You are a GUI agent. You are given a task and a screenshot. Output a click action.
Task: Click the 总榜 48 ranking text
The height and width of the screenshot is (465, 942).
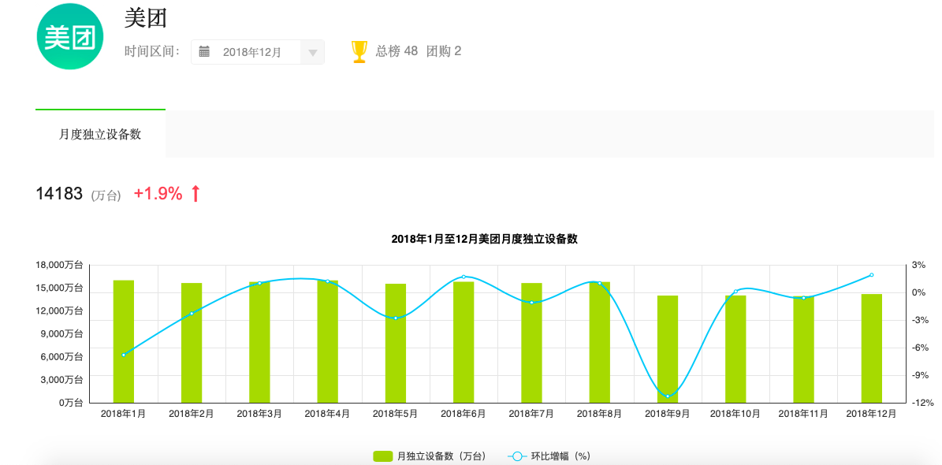397,52
